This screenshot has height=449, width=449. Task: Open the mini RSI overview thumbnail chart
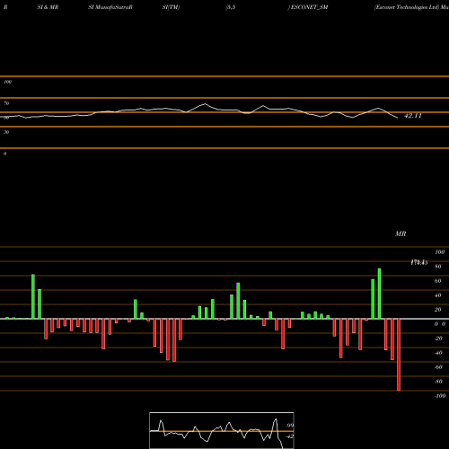click(x=222, y=430)
